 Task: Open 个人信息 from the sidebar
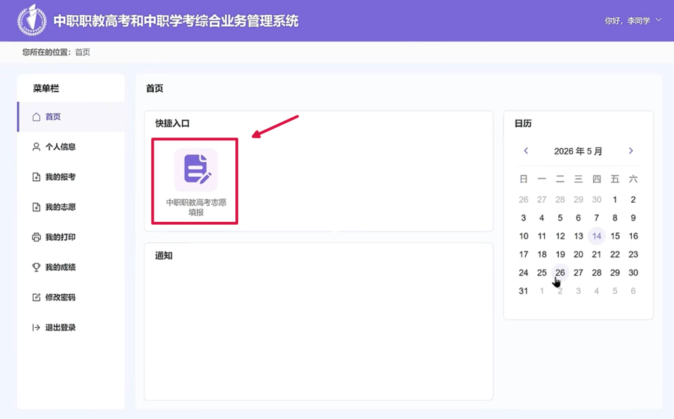click(x=71, y=147)
